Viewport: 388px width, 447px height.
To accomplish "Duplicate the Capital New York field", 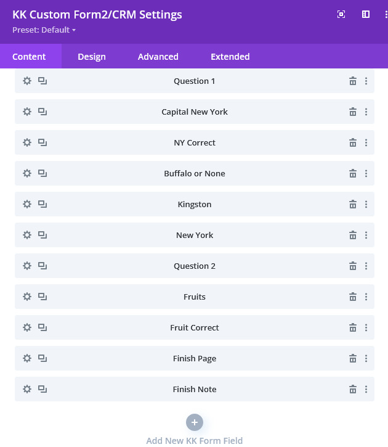I will [42, 112].
